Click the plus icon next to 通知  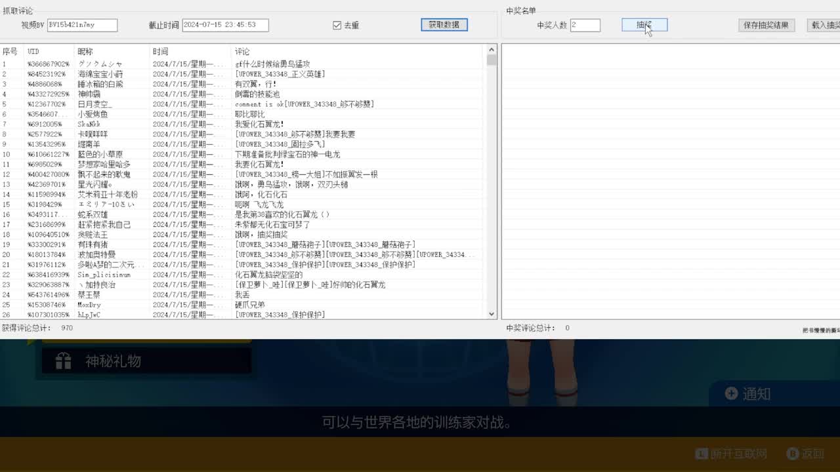click(731, 393)
